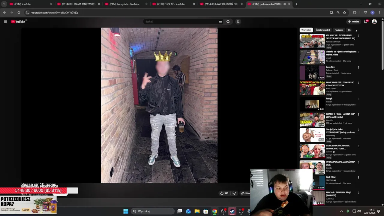Close the FUCK 12 - YouTube tab
This screenshot has width=384, height=216.
pos(194,4)
